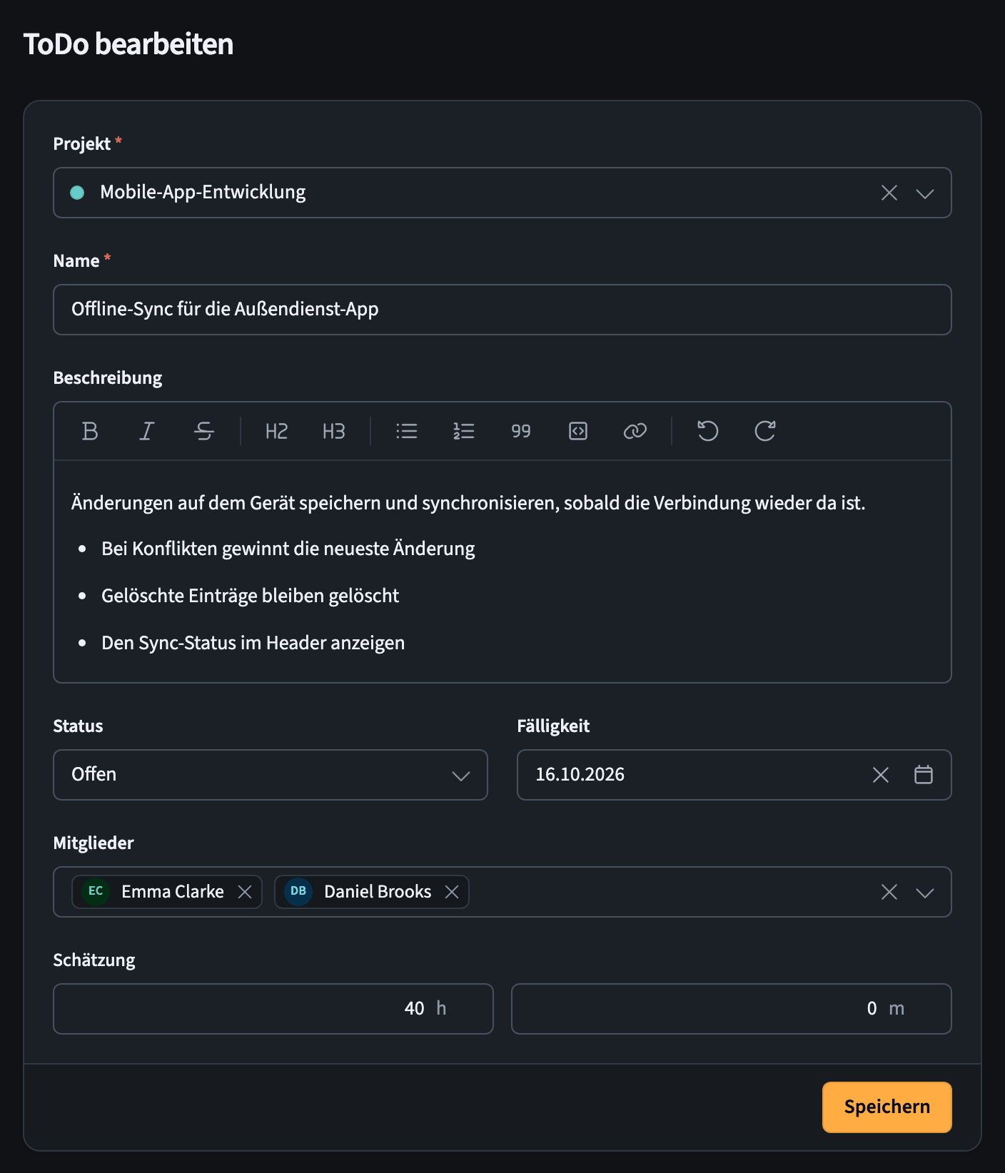Insert a bulleted list

(x=407, y=431)
